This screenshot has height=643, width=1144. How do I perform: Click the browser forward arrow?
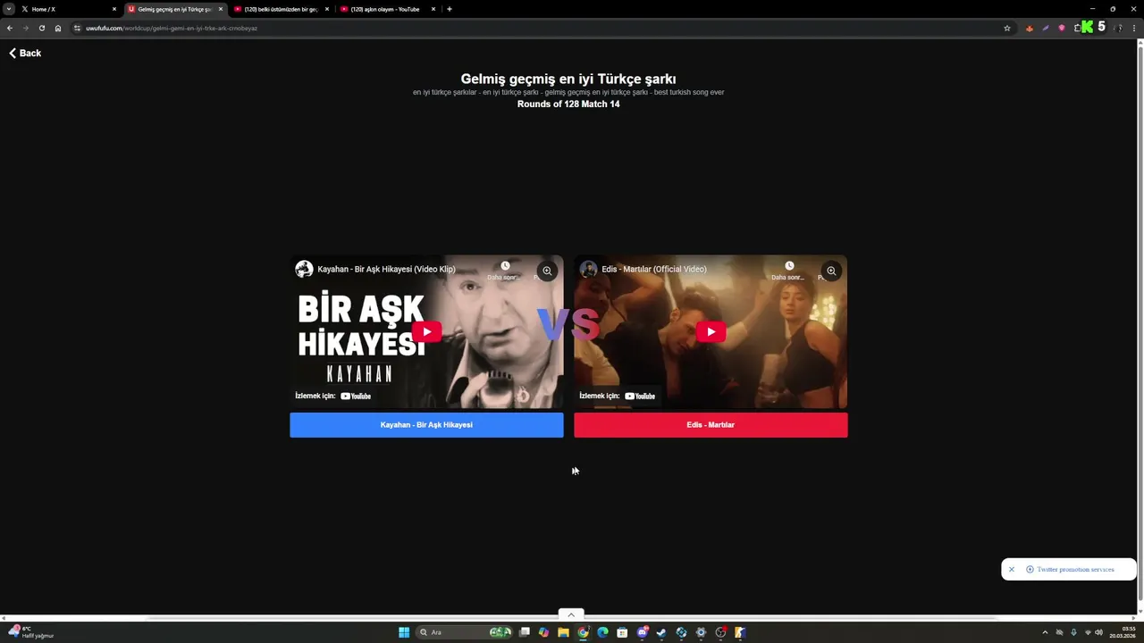coord(25,28)
